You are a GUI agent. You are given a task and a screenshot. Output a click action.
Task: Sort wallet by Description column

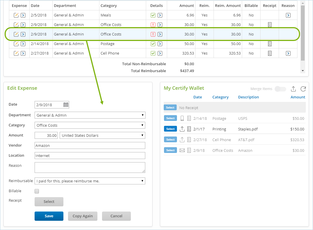(x=248, y=97)
